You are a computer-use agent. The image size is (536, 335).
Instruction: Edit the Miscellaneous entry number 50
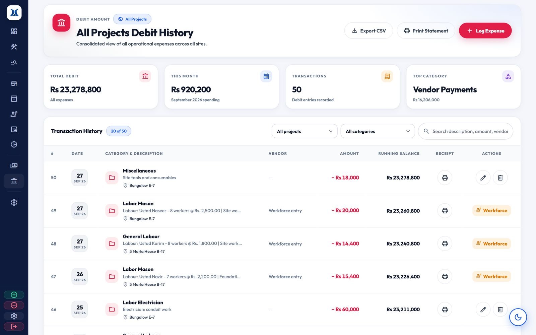coord(483,178)
